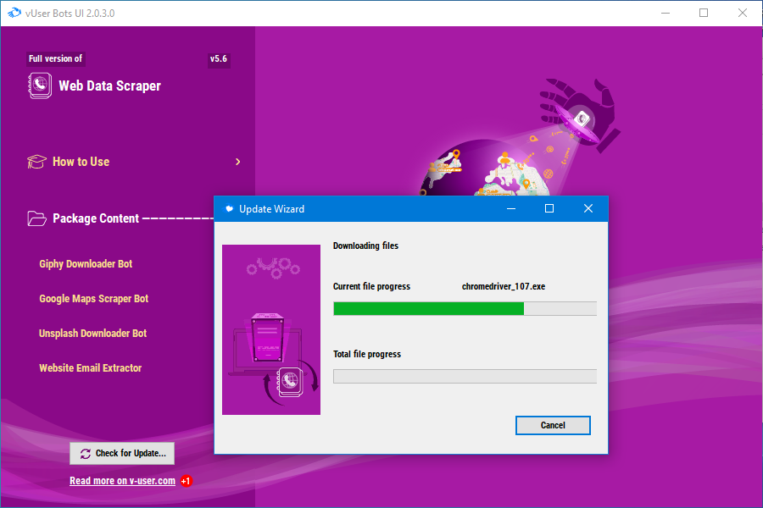Screen dimensions: 763x508
Task: Click the Package Content folder icon
Action: 37,218
